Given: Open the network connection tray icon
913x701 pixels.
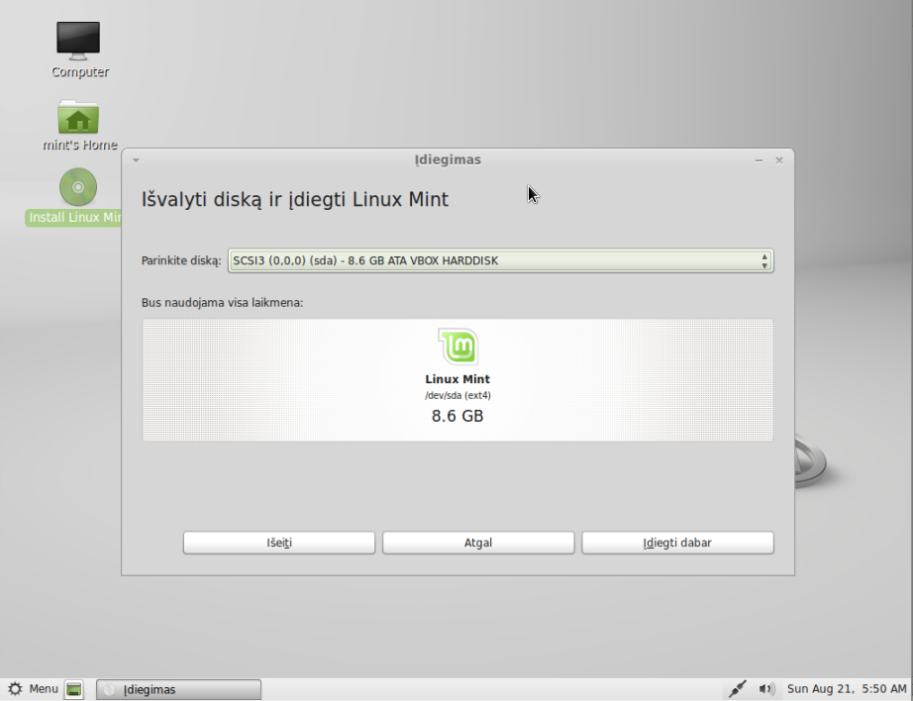Looking at the screenshot, I should point(737,689).
